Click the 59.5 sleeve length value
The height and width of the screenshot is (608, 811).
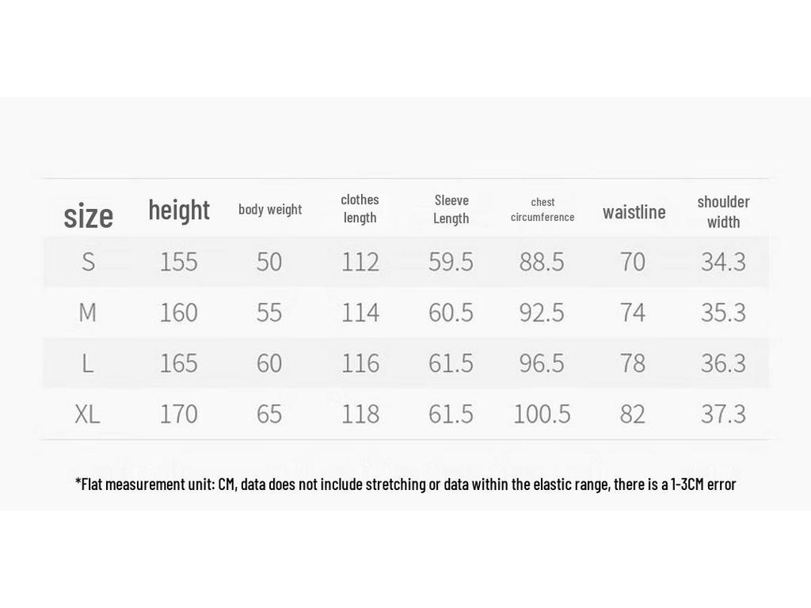[x=451, y=261]
